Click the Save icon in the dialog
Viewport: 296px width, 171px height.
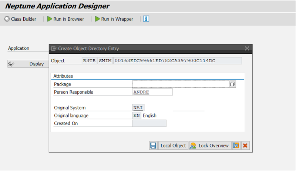click(153, 146)
